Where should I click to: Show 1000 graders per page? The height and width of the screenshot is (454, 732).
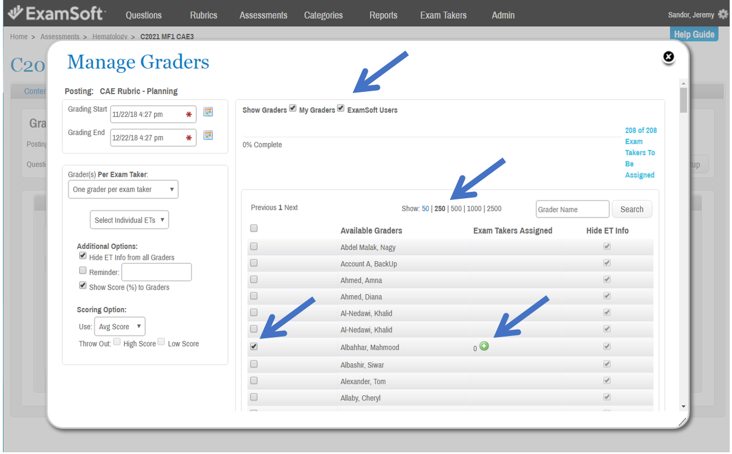click(x=474, y=209)
